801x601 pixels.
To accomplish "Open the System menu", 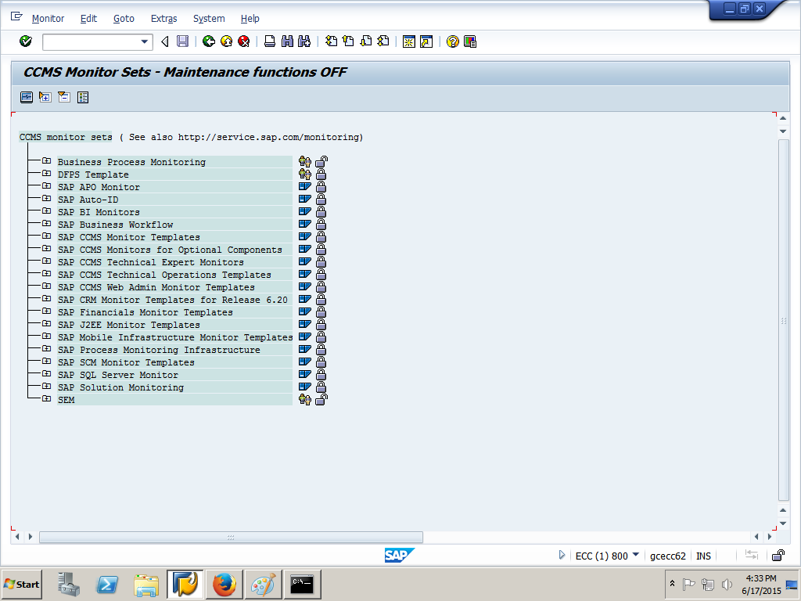I will [x=209, y=19].
